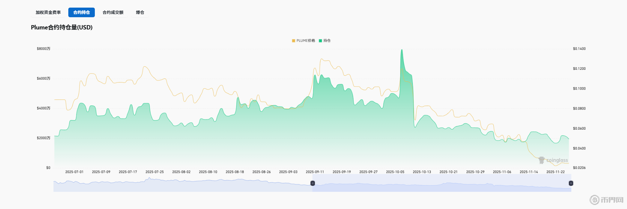The image size is (627, 209).
Task: Click the right handle of the range slider
Action: point(571,183)
